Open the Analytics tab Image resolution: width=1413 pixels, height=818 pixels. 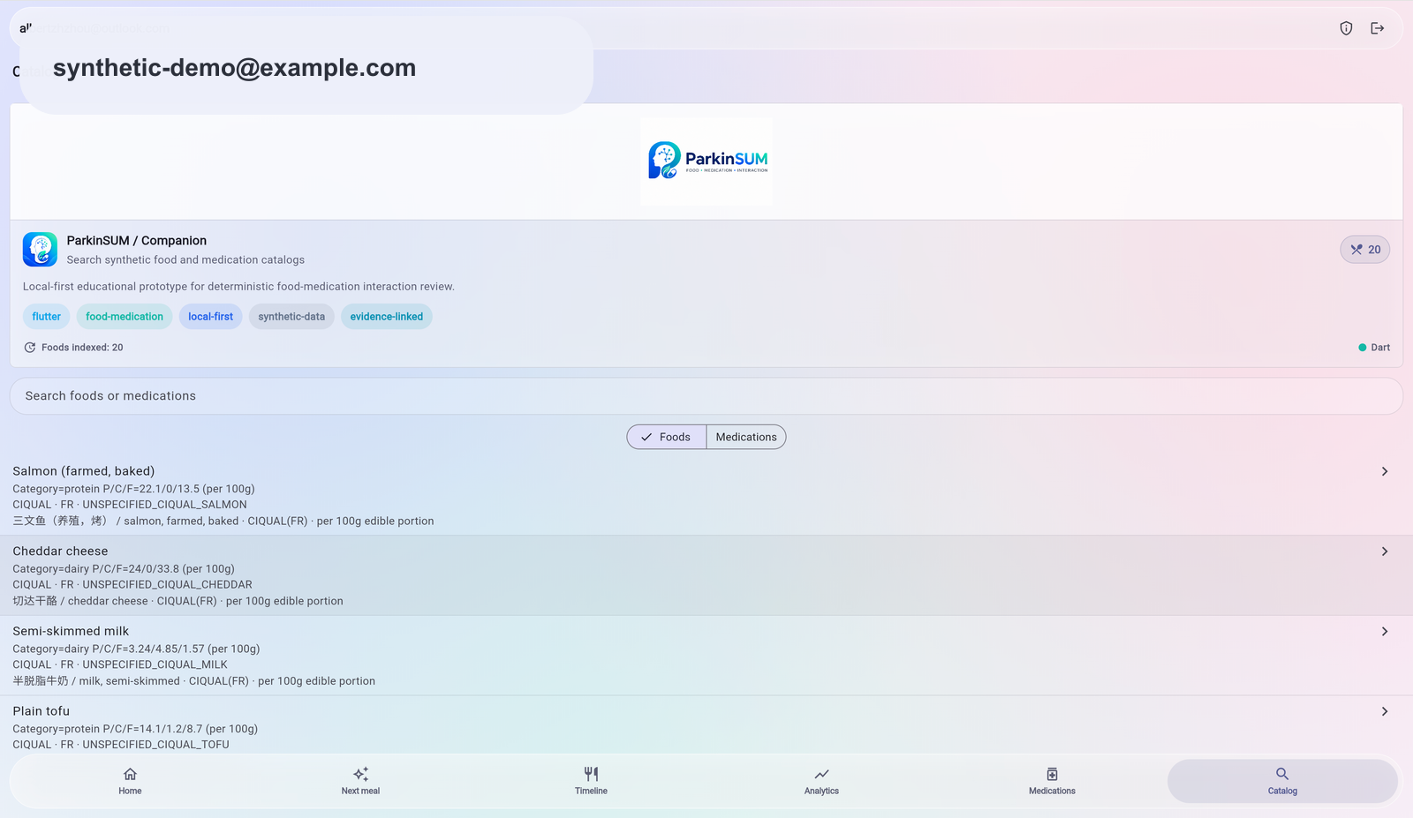[x=821, y=781]
